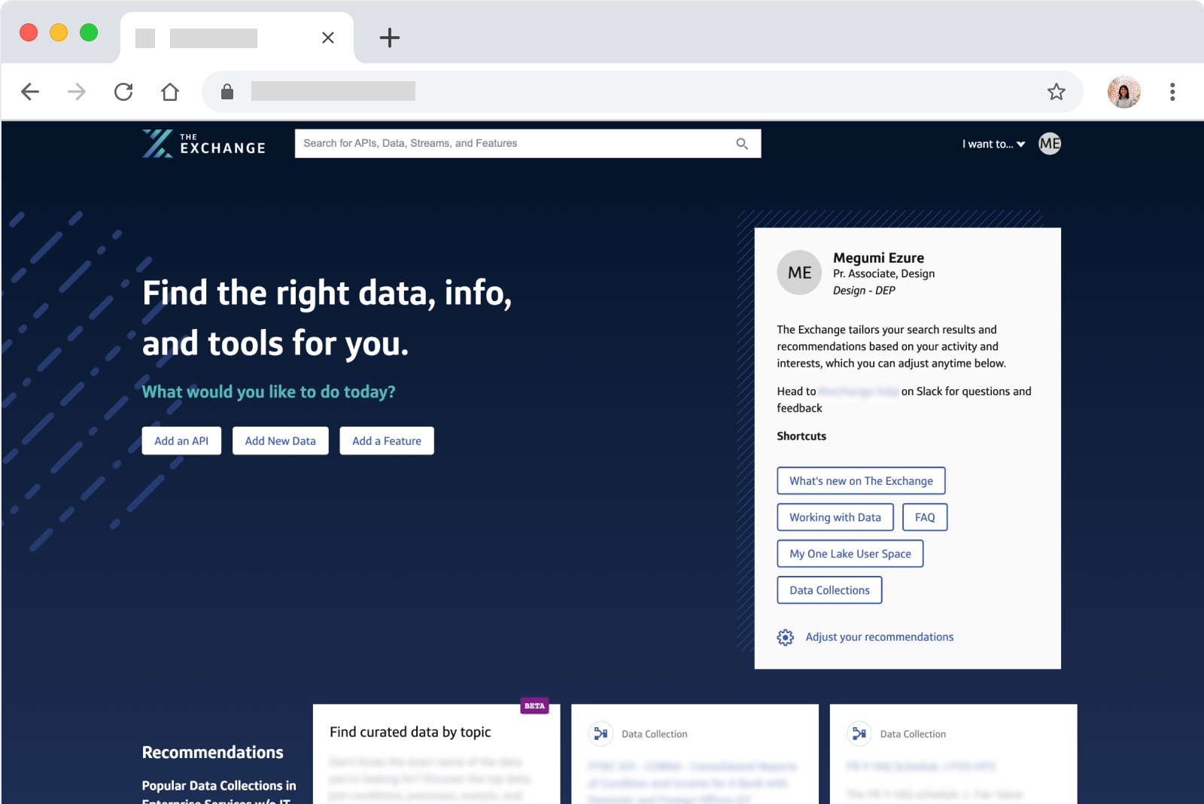Image resolution: width=1204 pixels, height=804 pixels.
Task: Reload the page with the refresh icon
Action: (x=123, y=92)
